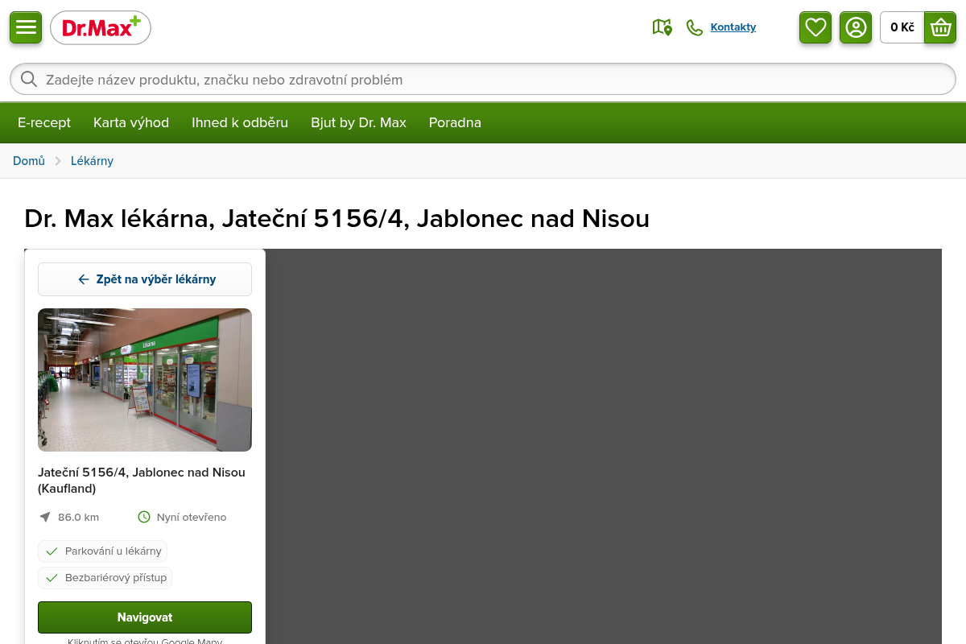The height and width of the screenshot is (644, 966).
Task: Open the pharmacy map locator icon
Action: [662, 27]
